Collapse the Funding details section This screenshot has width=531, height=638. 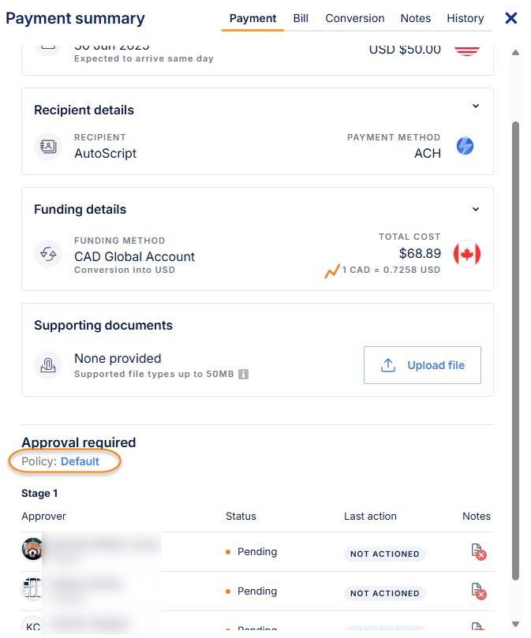click(476, 209)
